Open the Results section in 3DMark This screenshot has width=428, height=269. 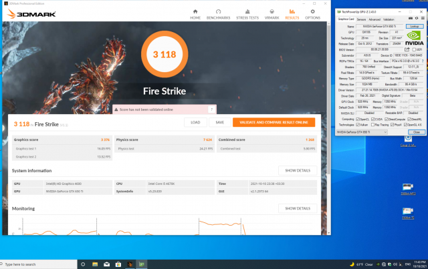pos(292,14)
